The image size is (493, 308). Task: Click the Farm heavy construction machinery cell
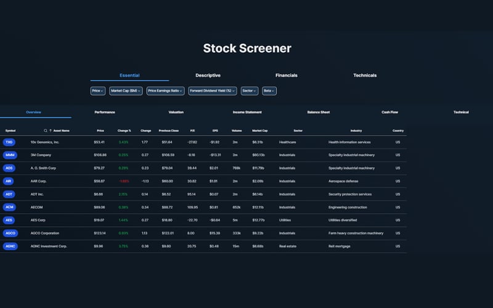pyautogui.click(x=356, y=233)
